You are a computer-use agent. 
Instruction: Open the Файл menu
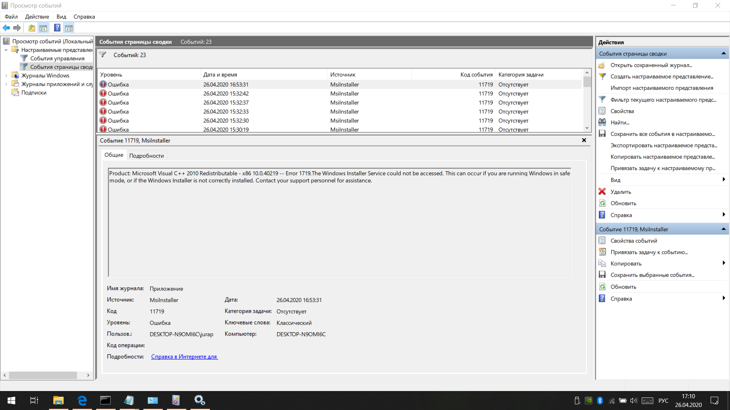click(11, 17)
